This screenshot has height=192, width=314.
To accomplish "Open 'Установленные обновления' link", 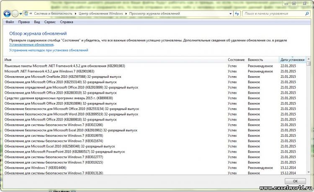I will click(31, 45).
